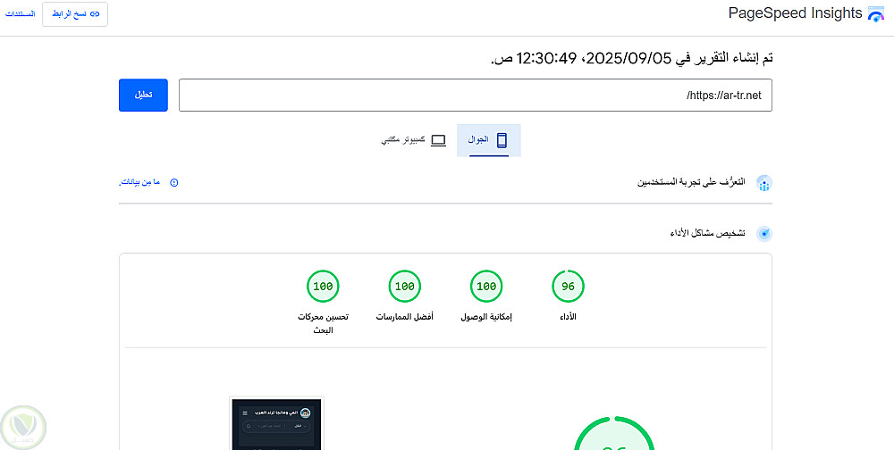The image size is (894, 450).
Task: Select the 100 أفضل الممارسات gauge
Action: (405, 286)
